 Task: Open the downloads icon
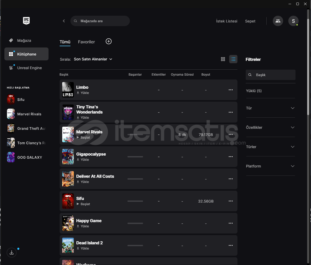click(12, 253)
